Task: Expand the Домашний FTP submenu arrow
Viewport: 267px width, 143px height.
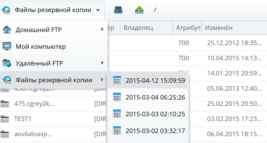Action: (102, 29)
